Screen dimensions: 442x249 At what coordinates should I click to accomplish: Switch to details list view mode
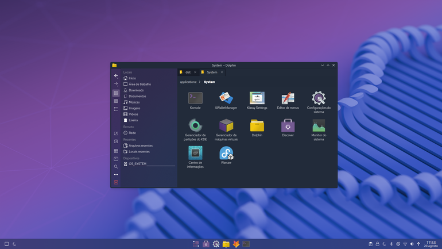pyautogui.click(x=116, y=109)
